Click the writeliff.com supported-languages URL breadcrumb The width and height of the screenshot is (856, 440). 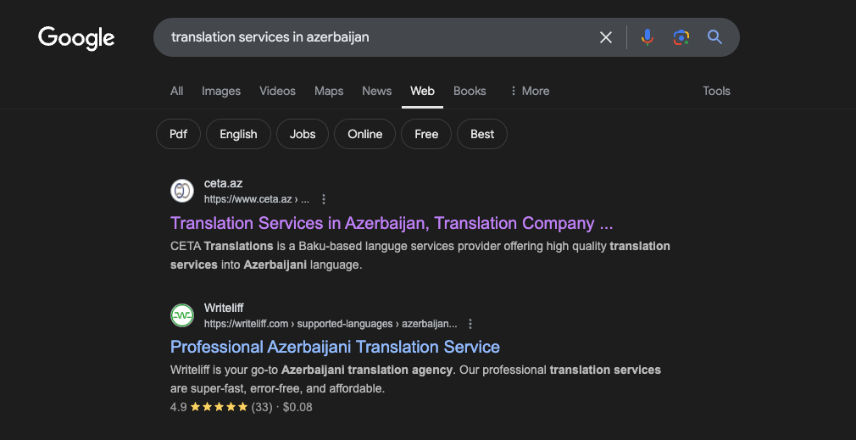point(331,324)
